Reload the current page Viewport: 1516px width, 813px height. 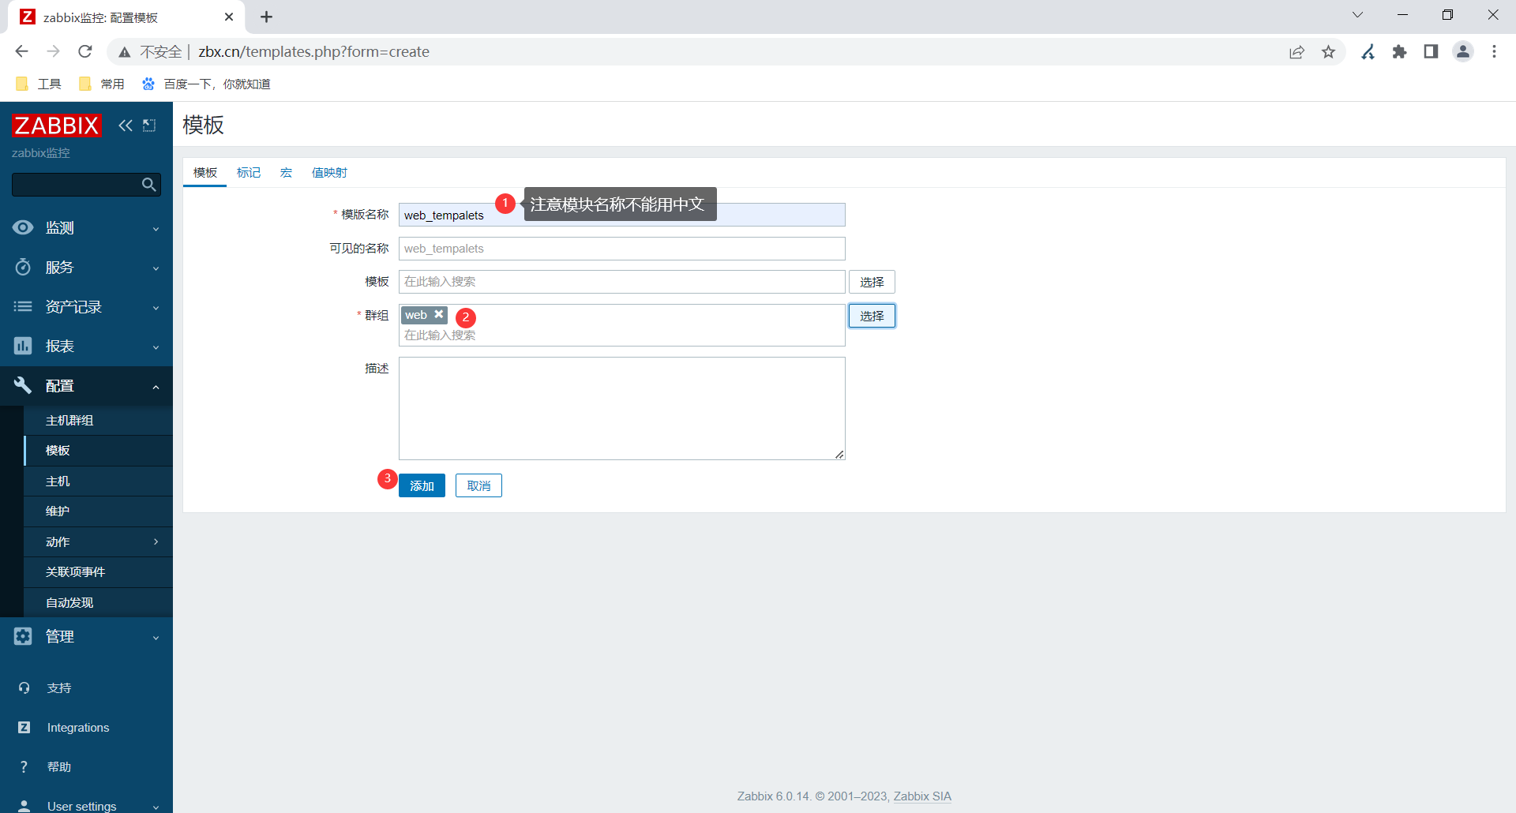pos(85,51)
